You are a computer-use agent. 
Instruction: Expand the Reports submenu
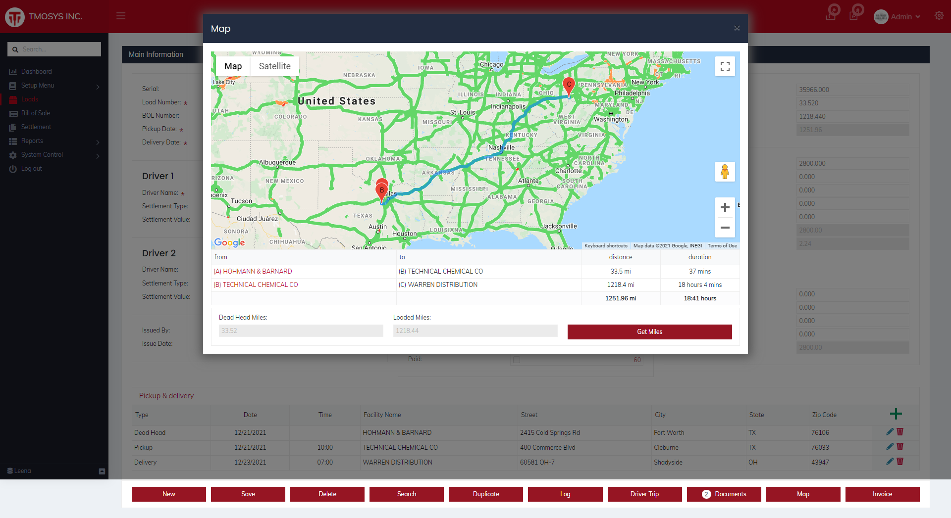coord(98,142)
